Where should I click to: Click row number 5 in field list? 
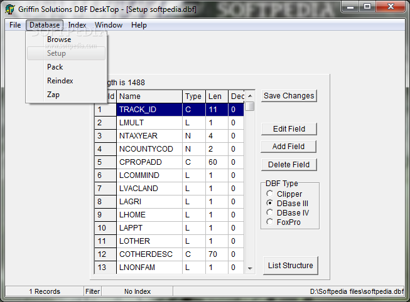click(105, 162)
